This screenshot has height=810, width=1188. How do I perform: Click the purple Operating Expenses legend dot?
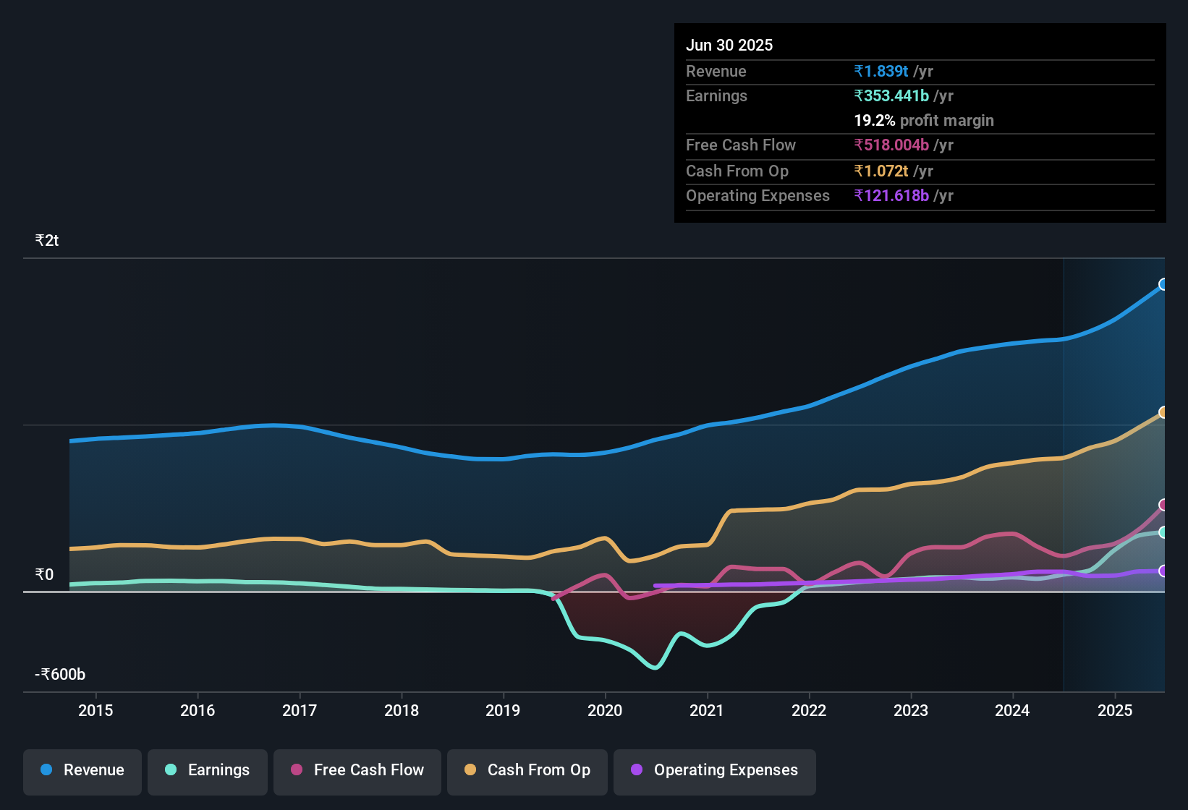point(637,770)
